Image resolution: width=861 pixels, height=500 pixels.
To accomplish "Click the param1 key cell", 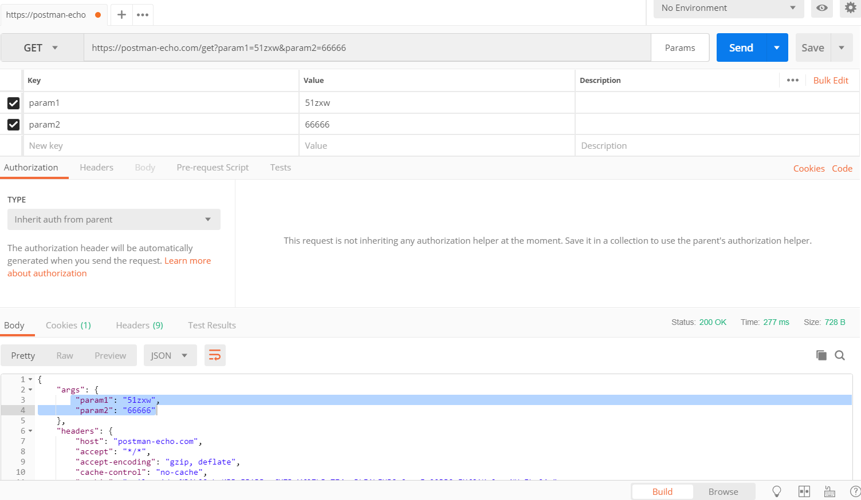I will (x=160, y=103).
